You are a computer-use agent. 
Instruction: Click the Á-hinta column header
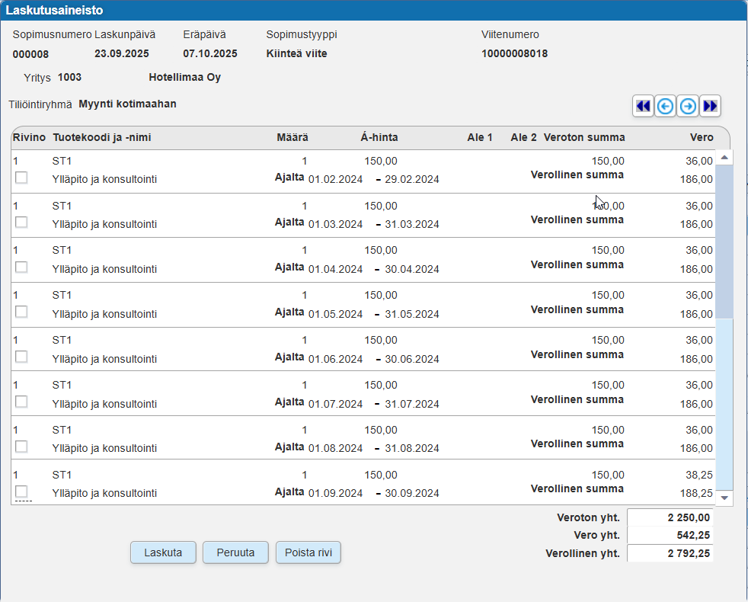pos(379,137)
